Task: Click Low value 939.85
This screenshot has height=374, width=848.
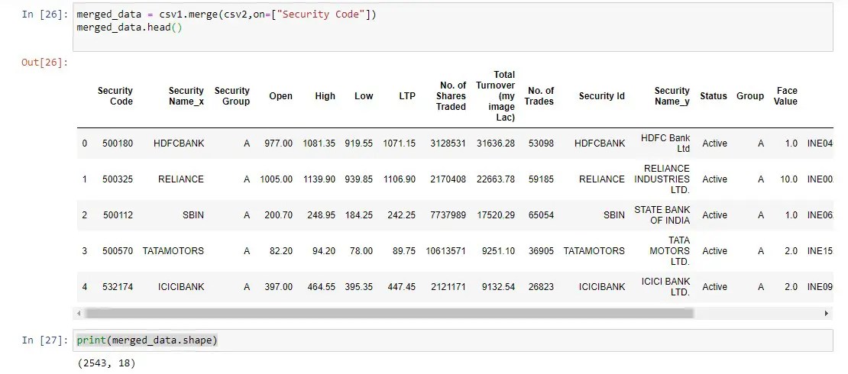Action: coord(358,179)
